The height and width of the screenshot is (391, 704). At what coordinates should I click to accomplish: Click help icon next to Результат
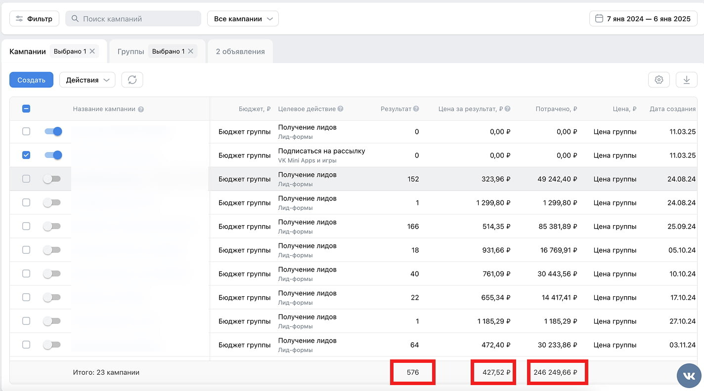pyautogui.click(x=416, y=109)
